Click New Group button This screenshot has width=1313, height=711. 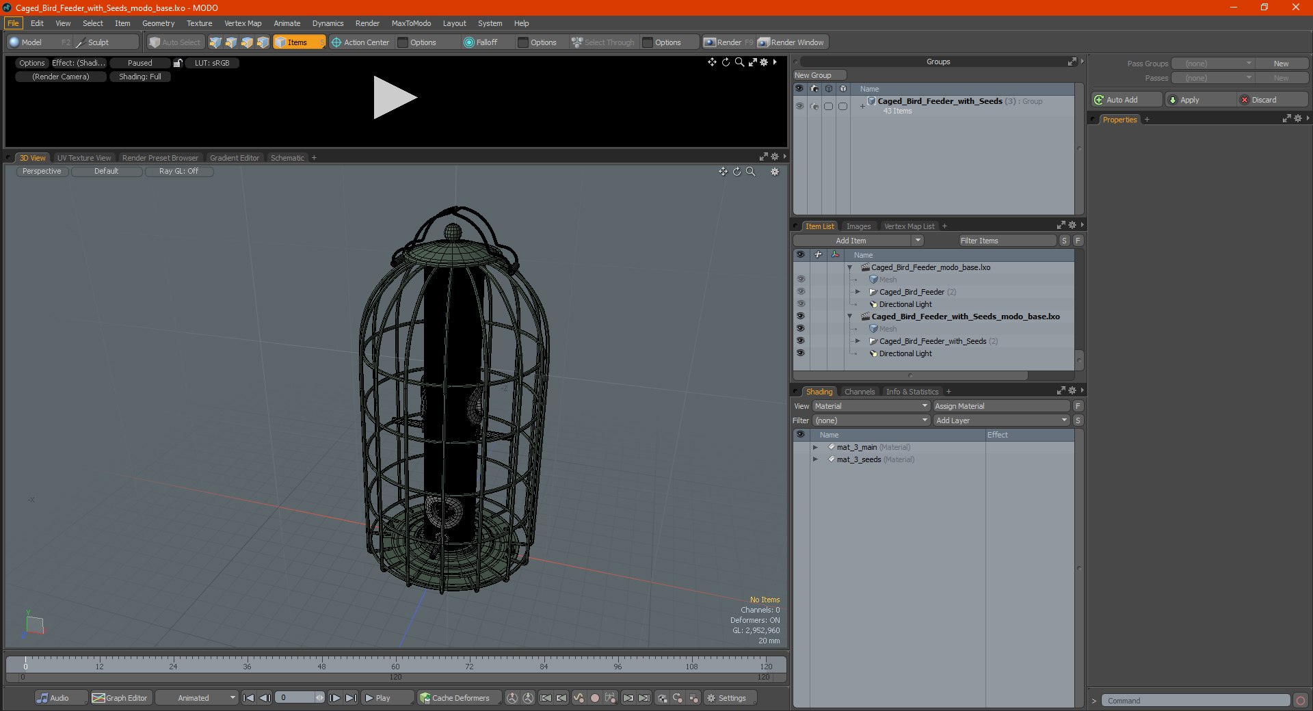(x=819, y=75)
